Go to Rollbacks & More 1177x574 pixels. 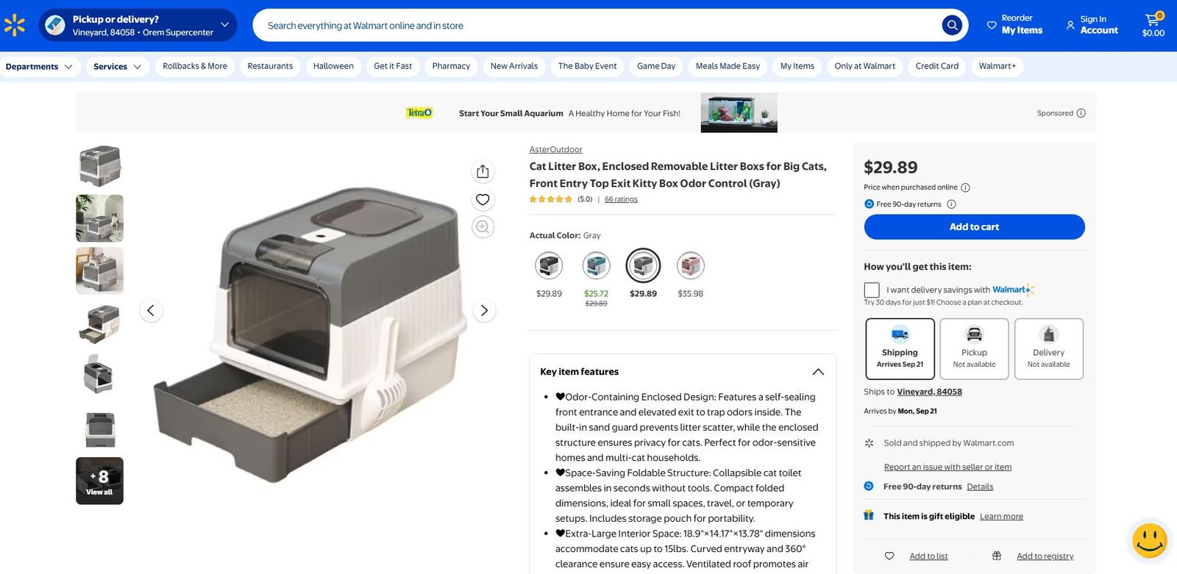[x=195, y=66]
